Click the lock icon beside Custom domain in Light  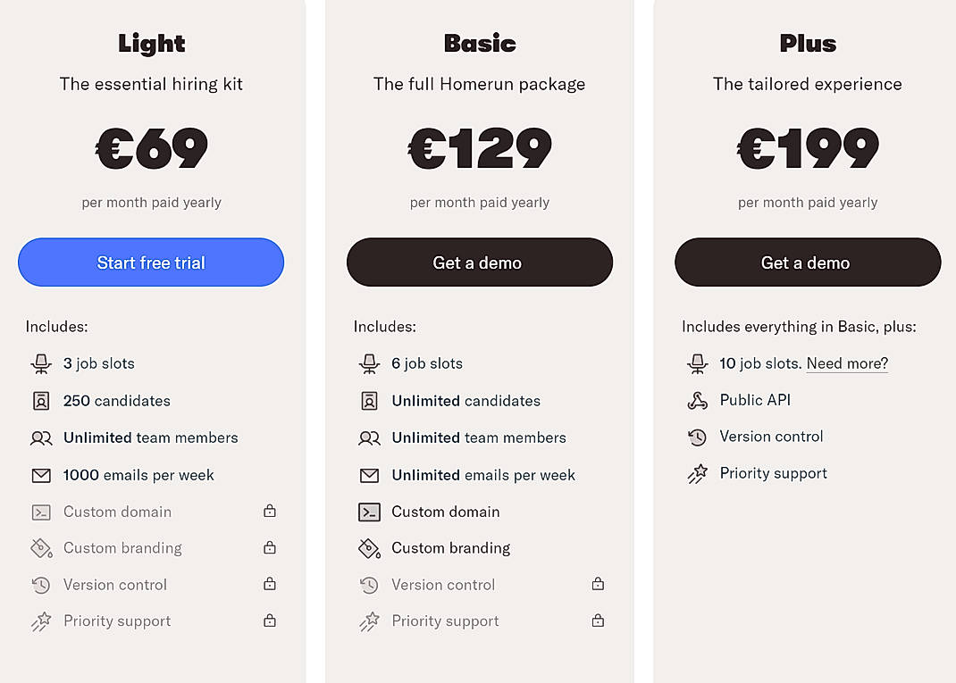[269, 512]
